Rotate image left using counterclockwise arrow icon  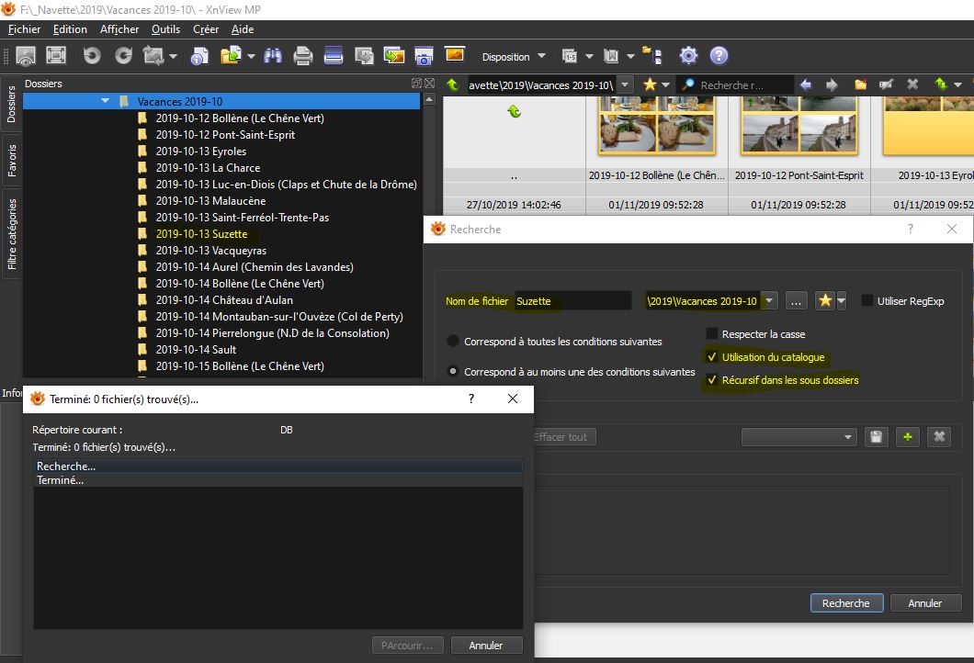pos(92,56)
